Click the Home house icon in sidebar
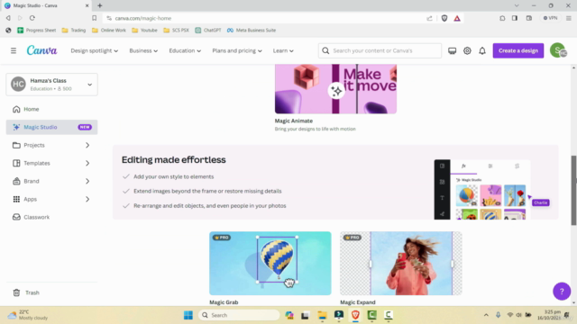The height and width of the screenshot is (324, 577). point(16,109)
